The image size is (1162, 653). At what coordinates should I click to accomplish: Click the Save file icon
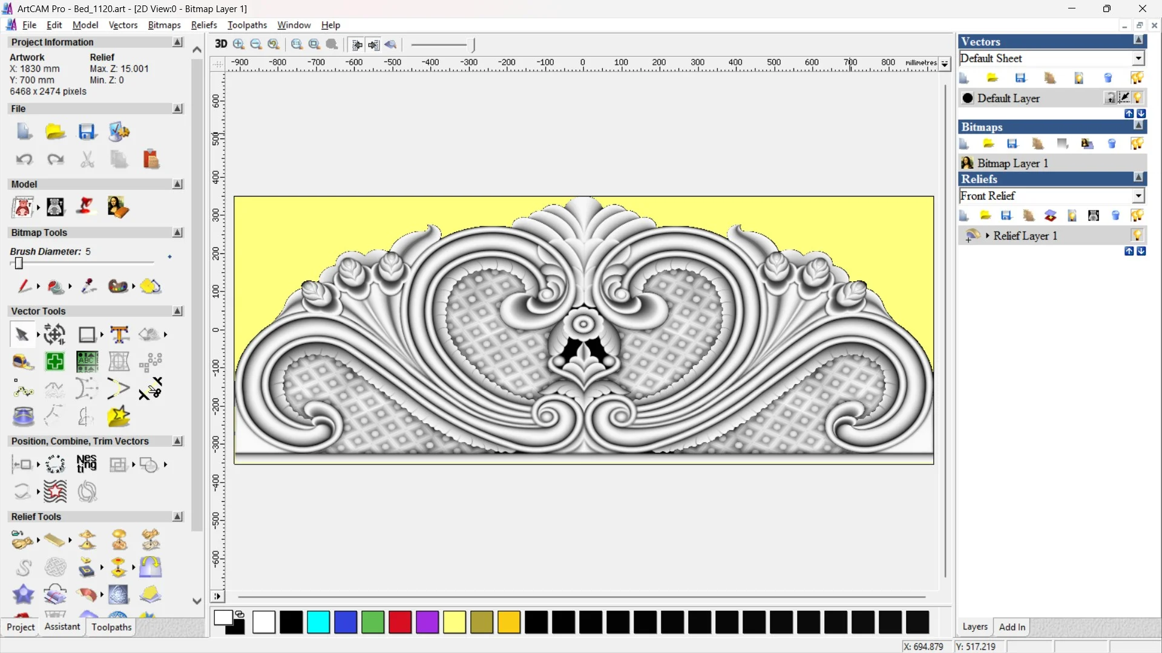pos(87,132)
